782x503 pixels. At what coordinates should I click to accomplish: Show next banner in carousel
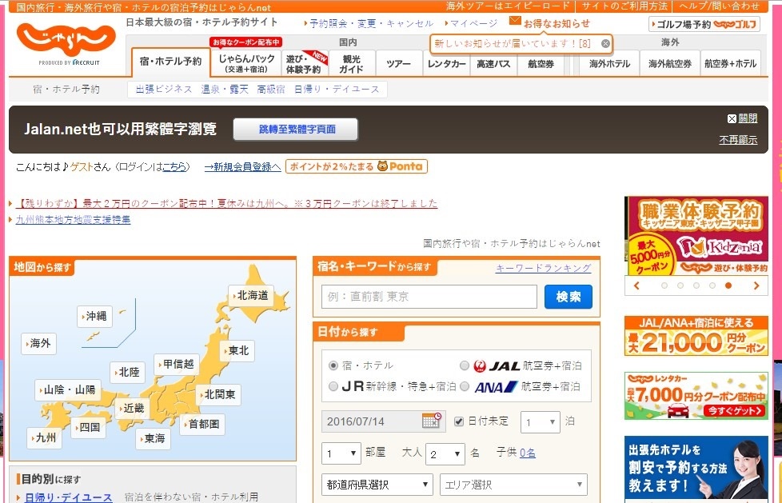[756, 285]
